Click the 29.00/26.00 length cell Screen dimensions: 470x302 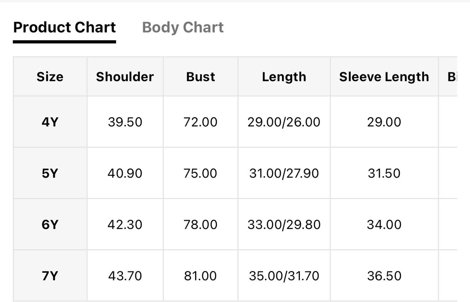point(284,122)
